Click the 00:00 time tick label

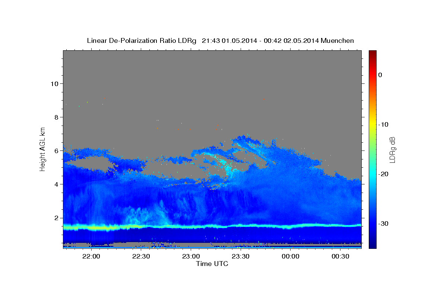coord(290,257)
